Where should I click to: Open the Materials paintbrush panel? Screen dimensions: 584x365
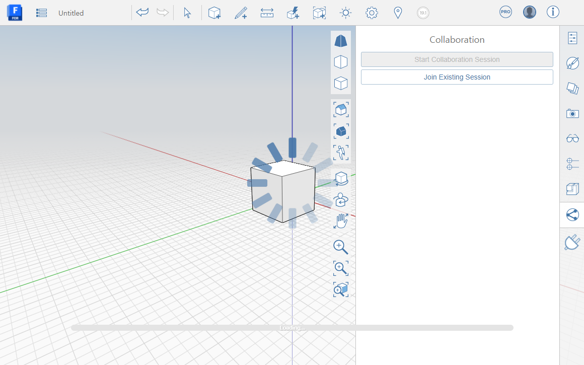click(x=572, y=63)
